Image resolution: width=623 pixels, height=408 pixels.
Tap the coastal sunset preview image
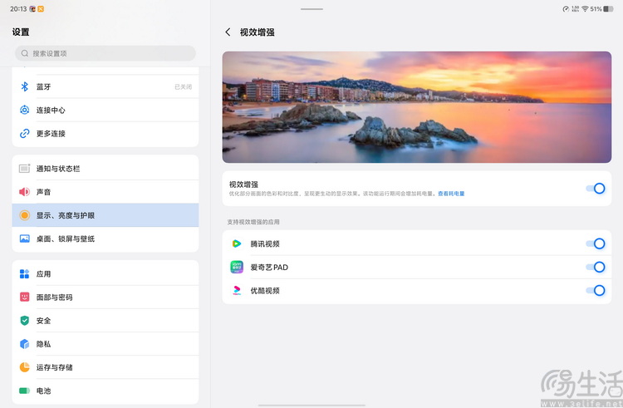tap(417, 107)
